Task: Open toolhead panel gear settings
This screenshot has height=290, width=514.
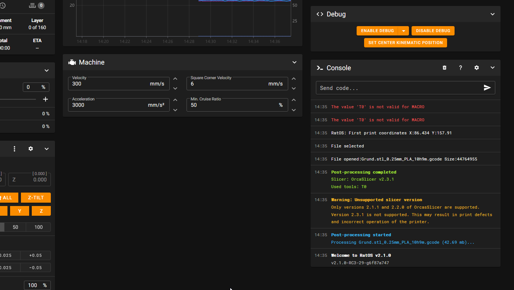Action: click(x=31, y=149)
